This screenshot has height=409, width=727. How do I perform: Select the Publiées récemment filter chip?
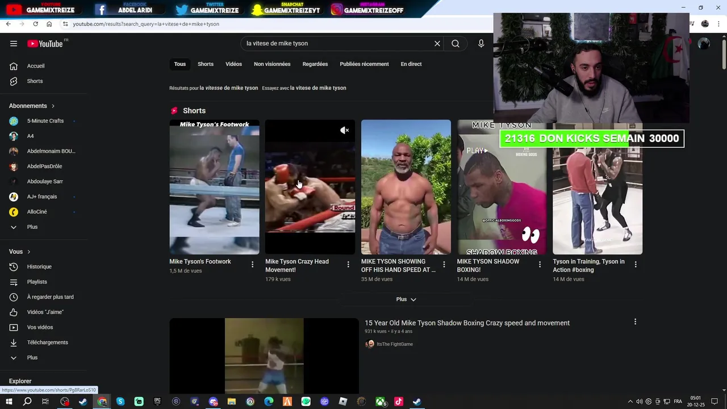[x=364, y=64]
